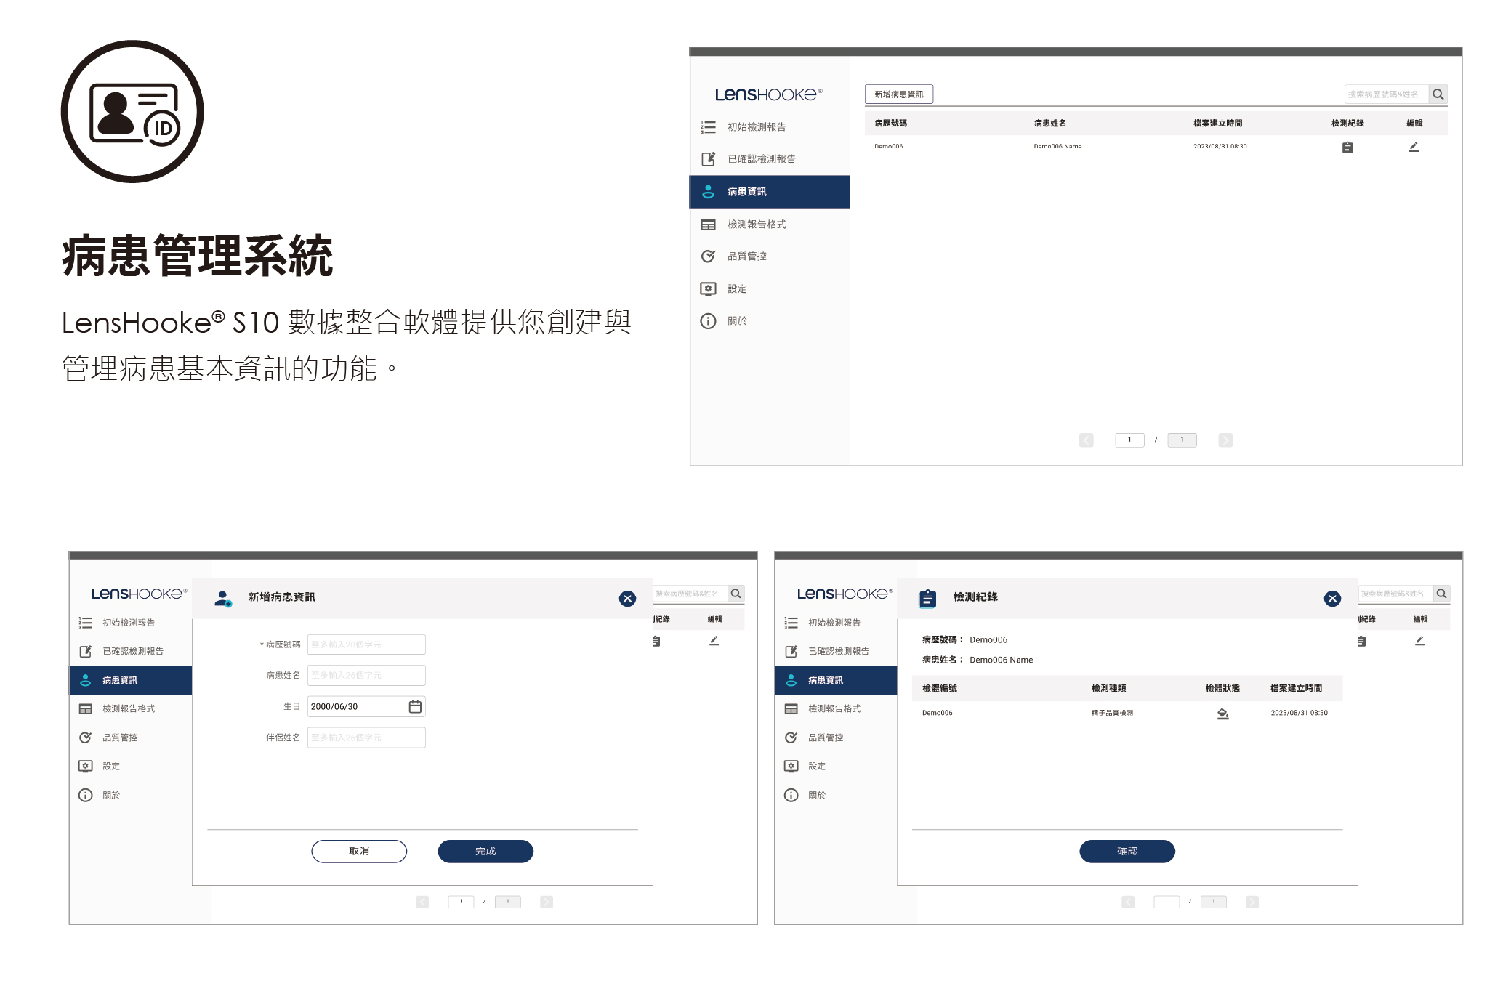The height and width of the screenshot is (1002, 1511).
Task: Click the 病歷號碼 input field
Action: [366, 645]
